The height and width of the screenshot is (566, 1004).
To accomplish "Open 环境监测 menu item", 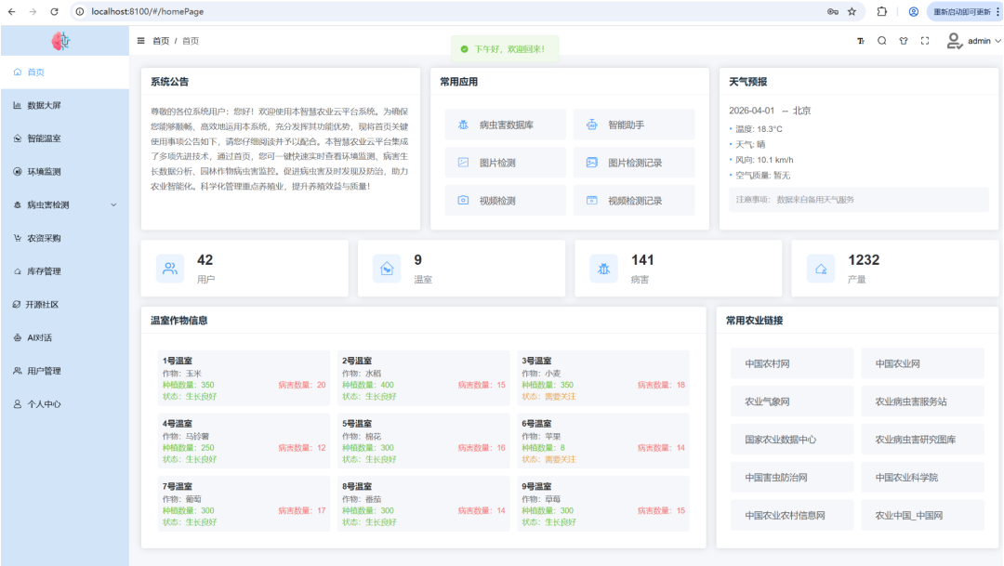I will (x=65, y=172).
